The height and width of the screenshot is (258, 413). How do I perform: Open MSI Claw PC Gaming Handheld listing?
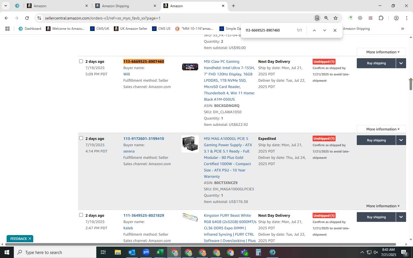click(229, 81)
